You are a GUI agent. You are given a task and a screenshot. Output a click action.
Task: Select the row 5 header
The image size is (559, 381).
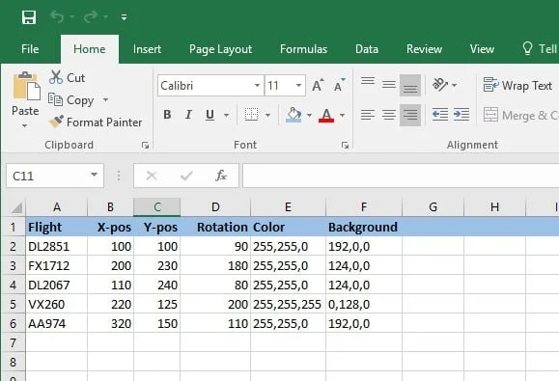click(x=14, y=304)
